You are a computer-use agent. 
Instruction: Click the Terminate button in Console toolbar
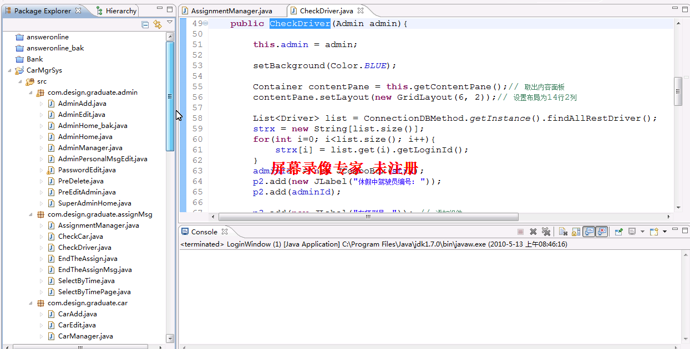pyautogui.click(x=520, y=232)
